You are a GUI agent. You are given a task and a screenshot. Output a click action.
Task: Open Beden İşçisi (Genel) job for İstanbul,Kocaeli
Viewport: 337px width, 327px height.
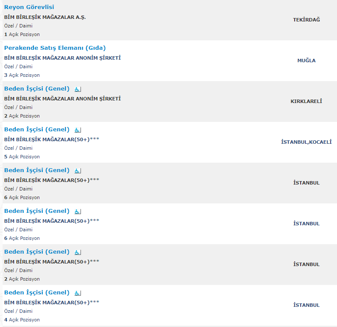click(x=37, y=130)
